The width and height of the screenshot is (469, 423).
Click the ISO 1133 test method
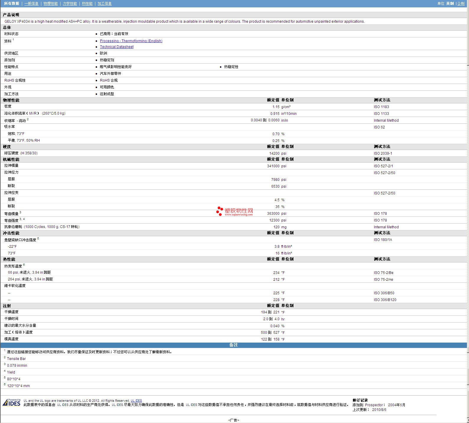coord(381,114)
